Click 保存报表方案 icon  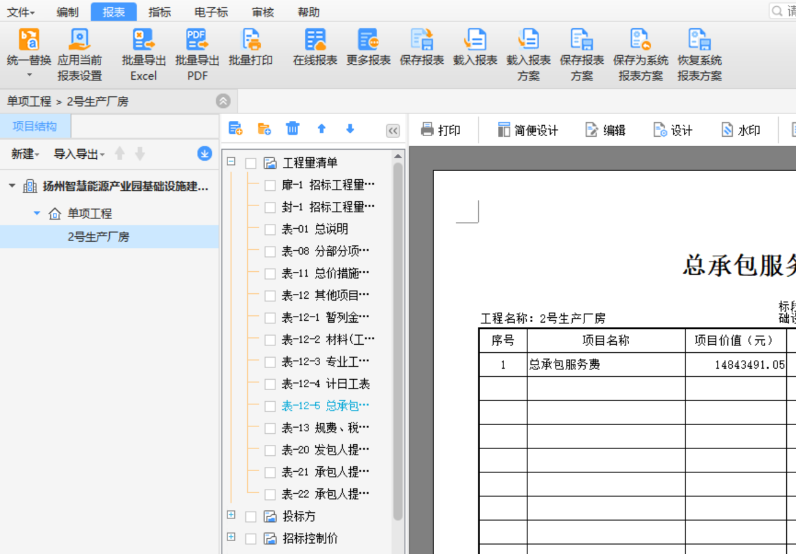pos(582,40)
